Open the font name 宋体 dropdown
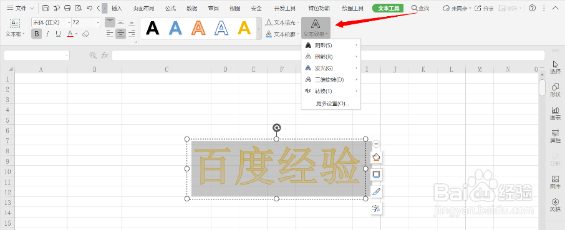 [x=69, y=22]
